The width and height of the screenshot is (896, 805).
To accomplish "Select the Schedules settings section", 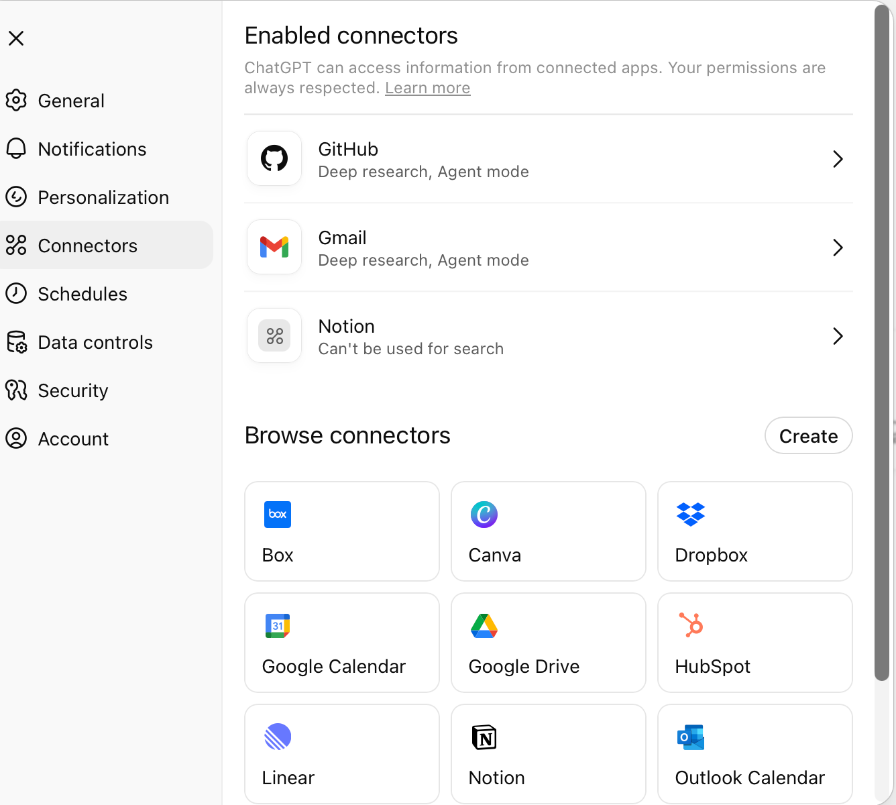I will pyautogui.click(x=107, y=294).
